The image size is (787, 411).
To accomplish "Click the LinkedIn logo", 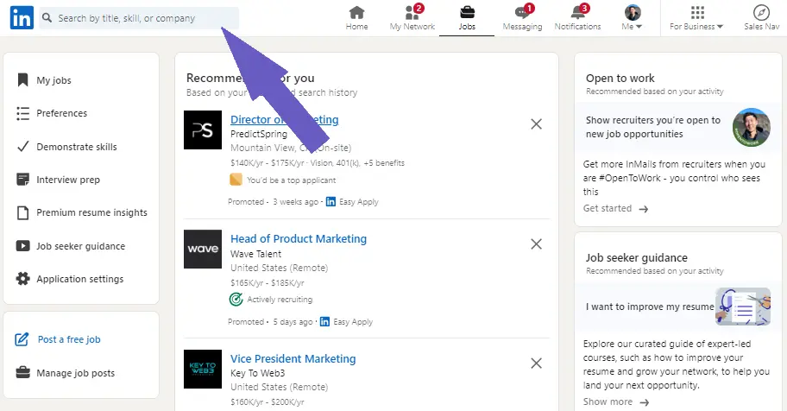I will click(22, 17).
